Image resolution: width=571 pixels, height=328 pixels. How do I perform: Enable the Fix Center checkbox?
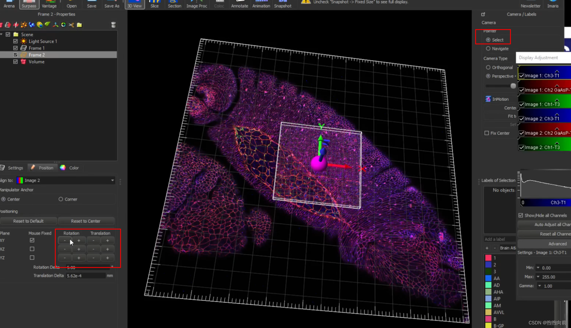point(487,133)
